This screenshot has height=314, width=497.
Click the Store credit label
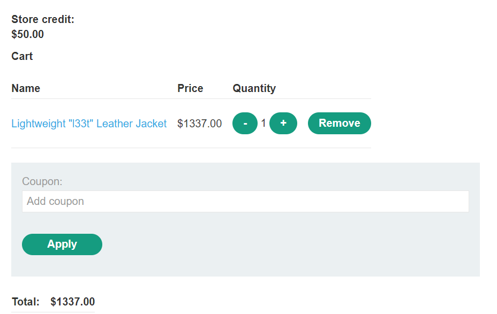pyautogui.click(x=43, y=20)
